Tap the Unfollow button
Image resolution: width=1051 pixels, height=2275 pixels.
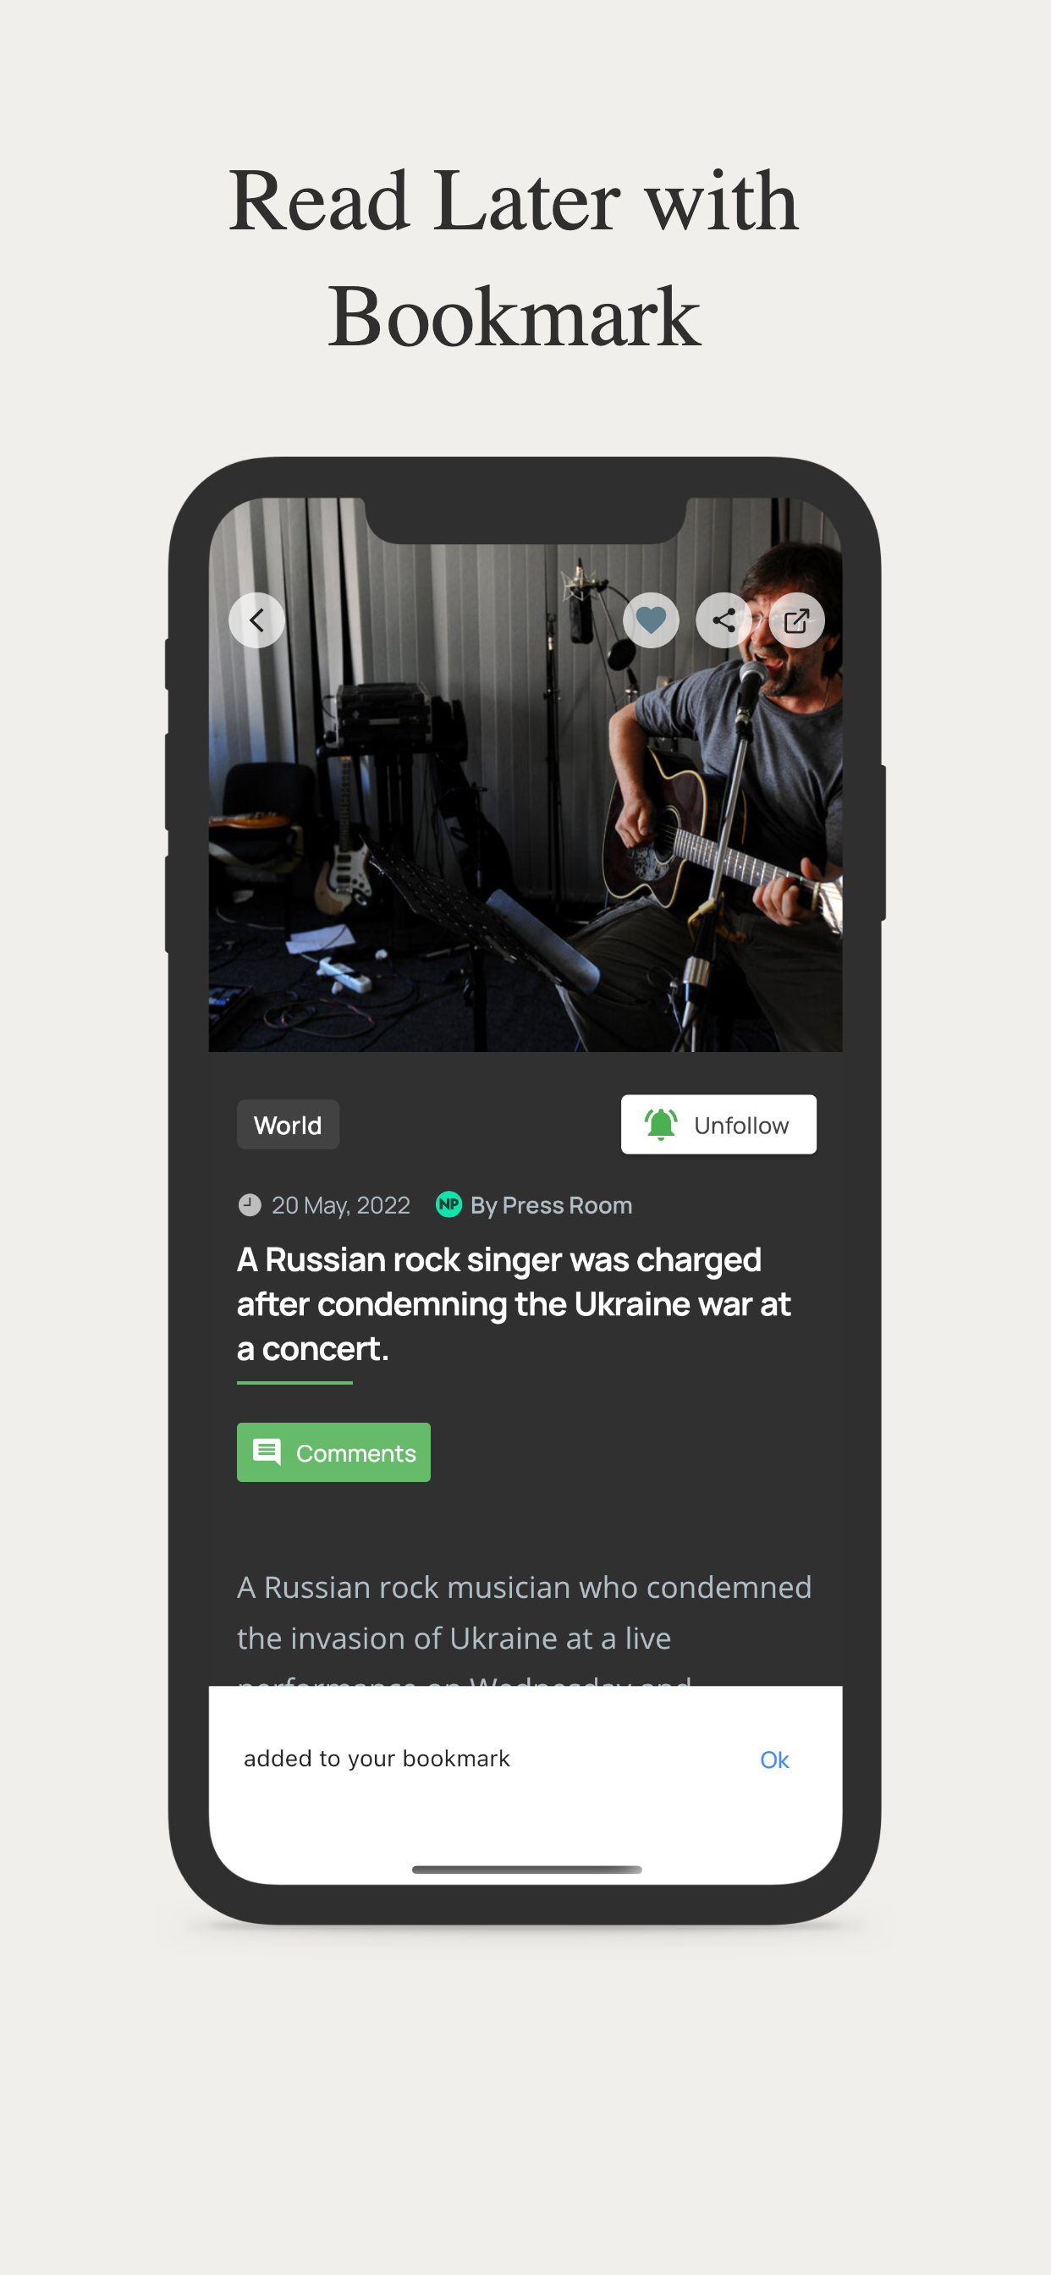tap(718, 1124)
